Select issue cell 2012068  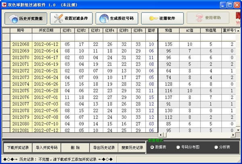coord(21,44)
